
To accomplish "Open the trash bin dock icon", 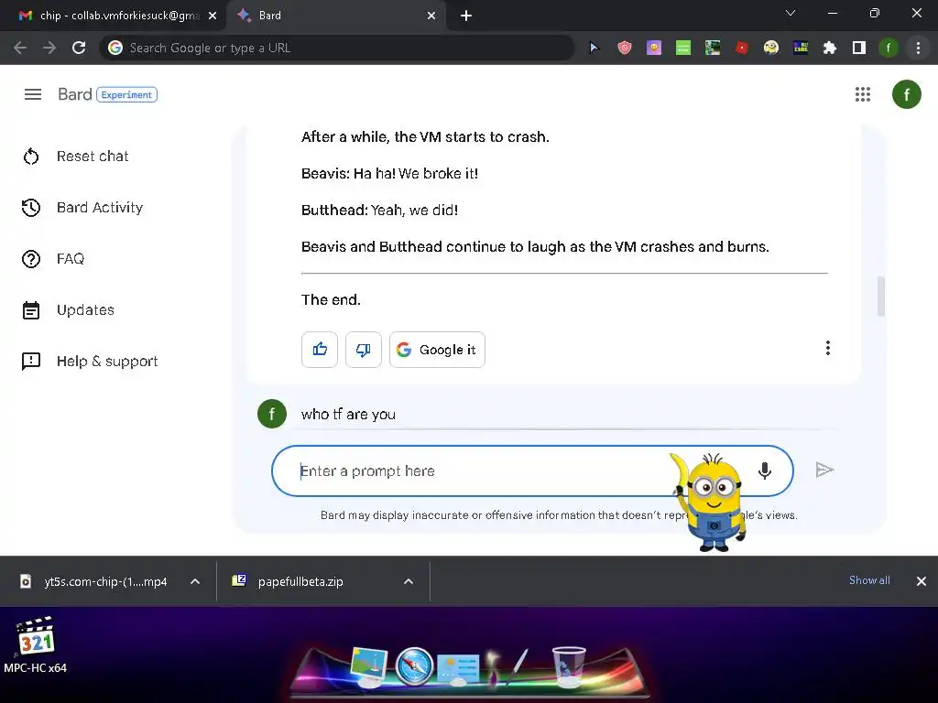I will pyautogui.click(x=568, y=665).
